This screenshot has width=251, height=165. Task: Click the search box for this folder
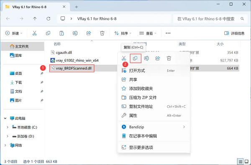[210, 19]
